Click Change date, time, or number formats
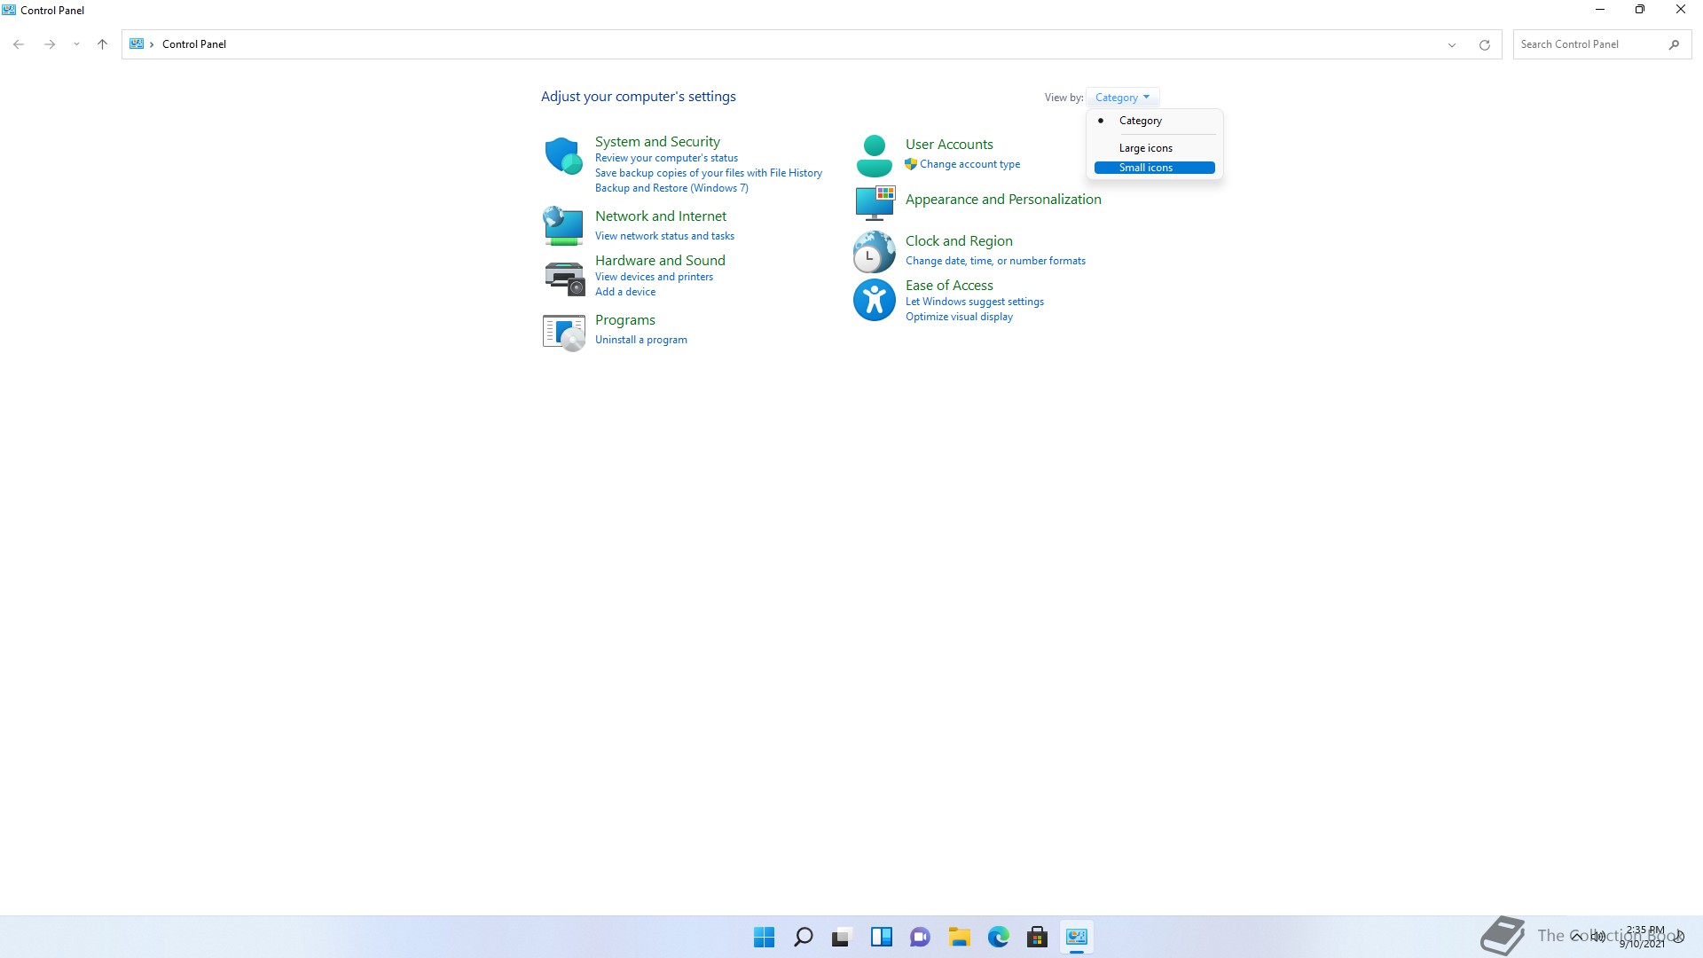Screen dimensions: 1703x958 [995, 261]
